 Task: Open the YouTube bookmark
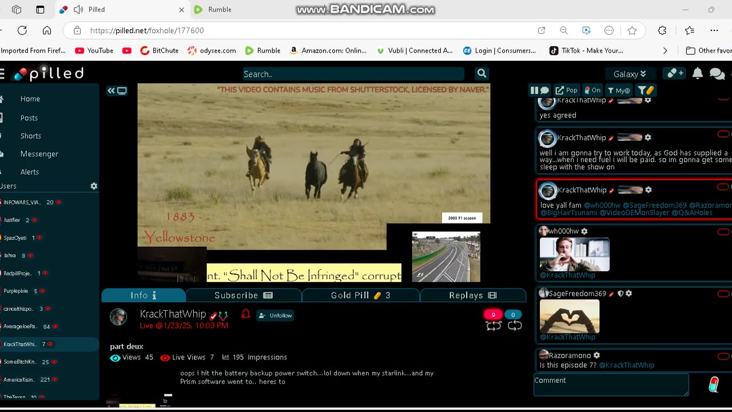94,50
